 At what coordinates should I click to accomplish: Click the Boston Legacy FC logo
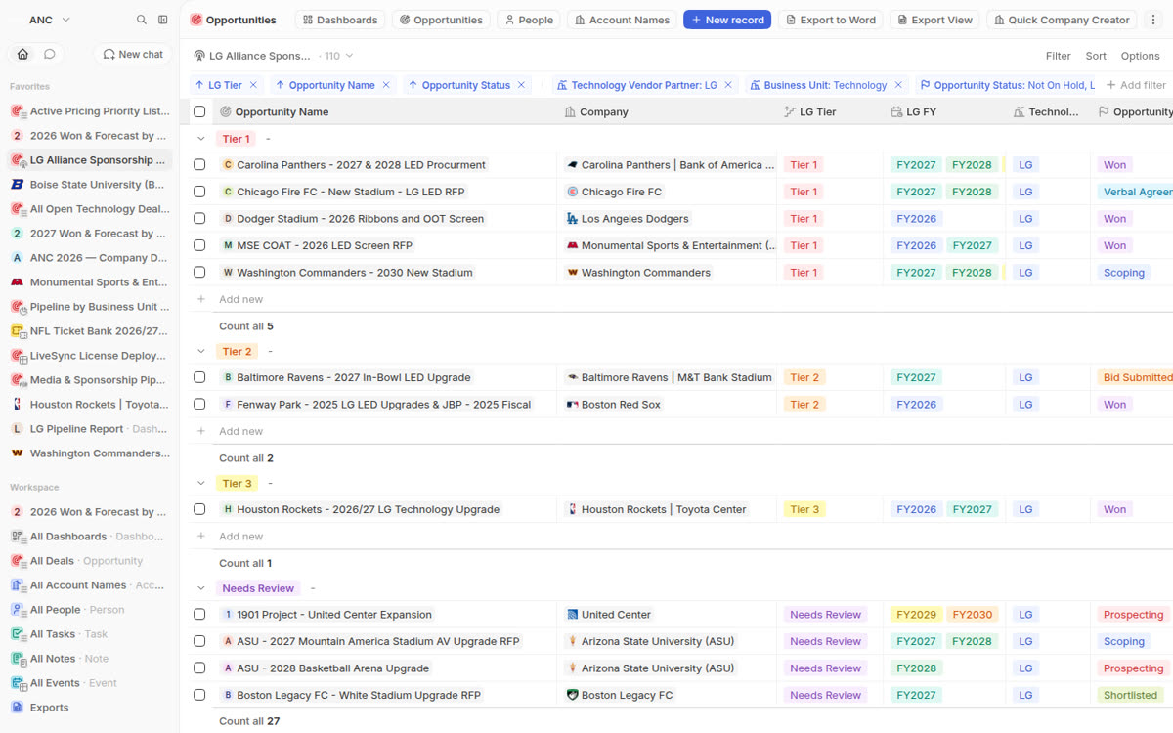click(x=573, y=695)
